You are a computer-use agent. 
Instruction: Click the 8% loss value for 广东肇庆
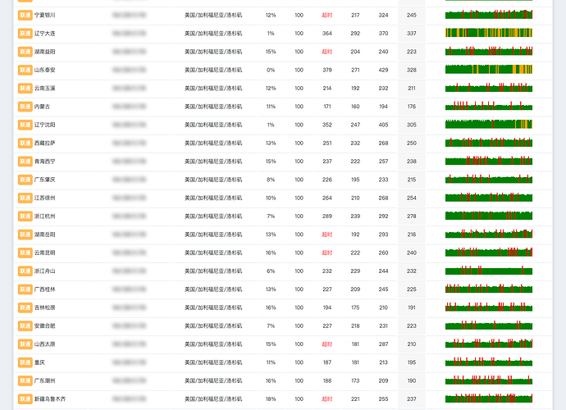pyautogui.click(x=271, y=180)
